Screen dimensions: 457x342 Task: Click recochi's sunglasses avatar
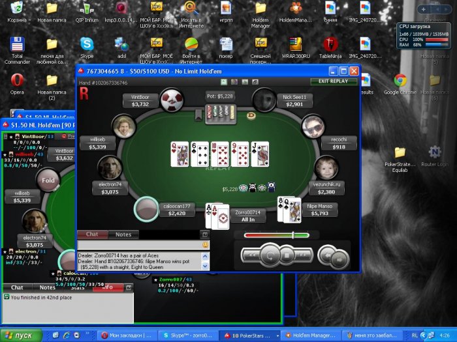click(x=313, y=127)
